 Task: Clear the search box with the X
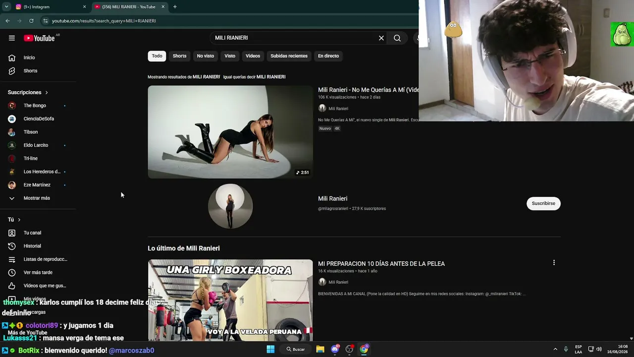[381, 38]
